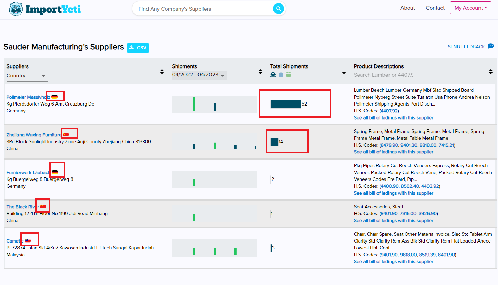Click the feedback chat bubble icon
Viewport: 498px width, 285px height.
pos(491,46)
